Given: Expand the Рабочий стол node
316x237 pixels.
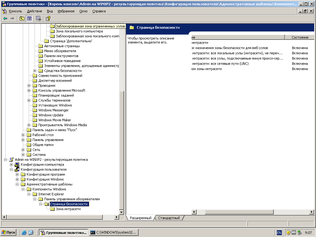Looking at the screenshot, I should tap(23, 135).
